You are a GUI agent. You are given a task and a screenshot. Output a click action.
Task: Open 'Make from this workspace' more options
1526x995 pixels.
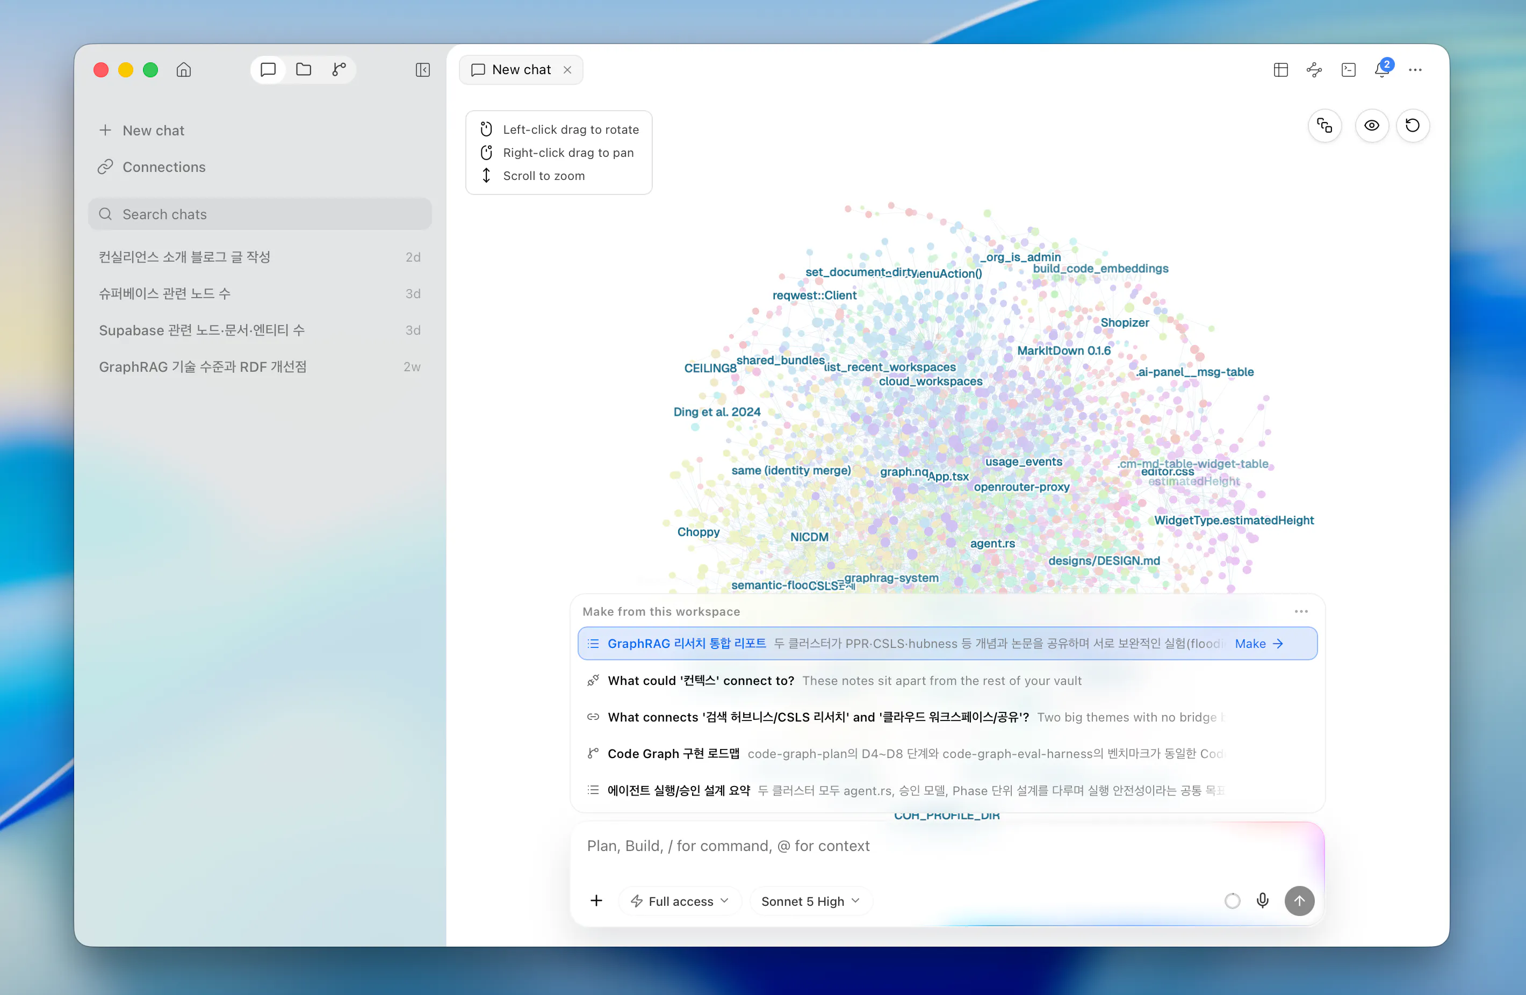(x=1301, y=611)
